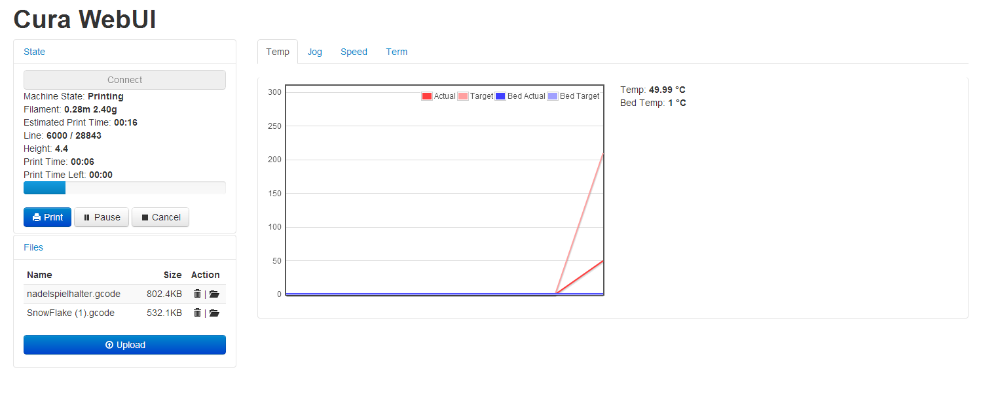
Task: Click the State panel header
Action: [35, 52]
